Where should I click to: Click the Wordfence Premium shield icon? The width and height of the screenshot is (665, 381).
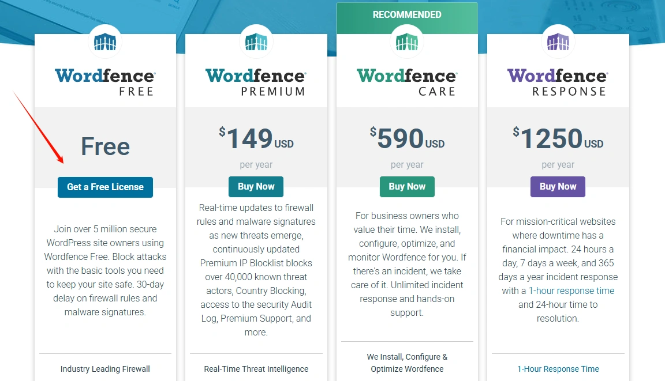point(256,42)
